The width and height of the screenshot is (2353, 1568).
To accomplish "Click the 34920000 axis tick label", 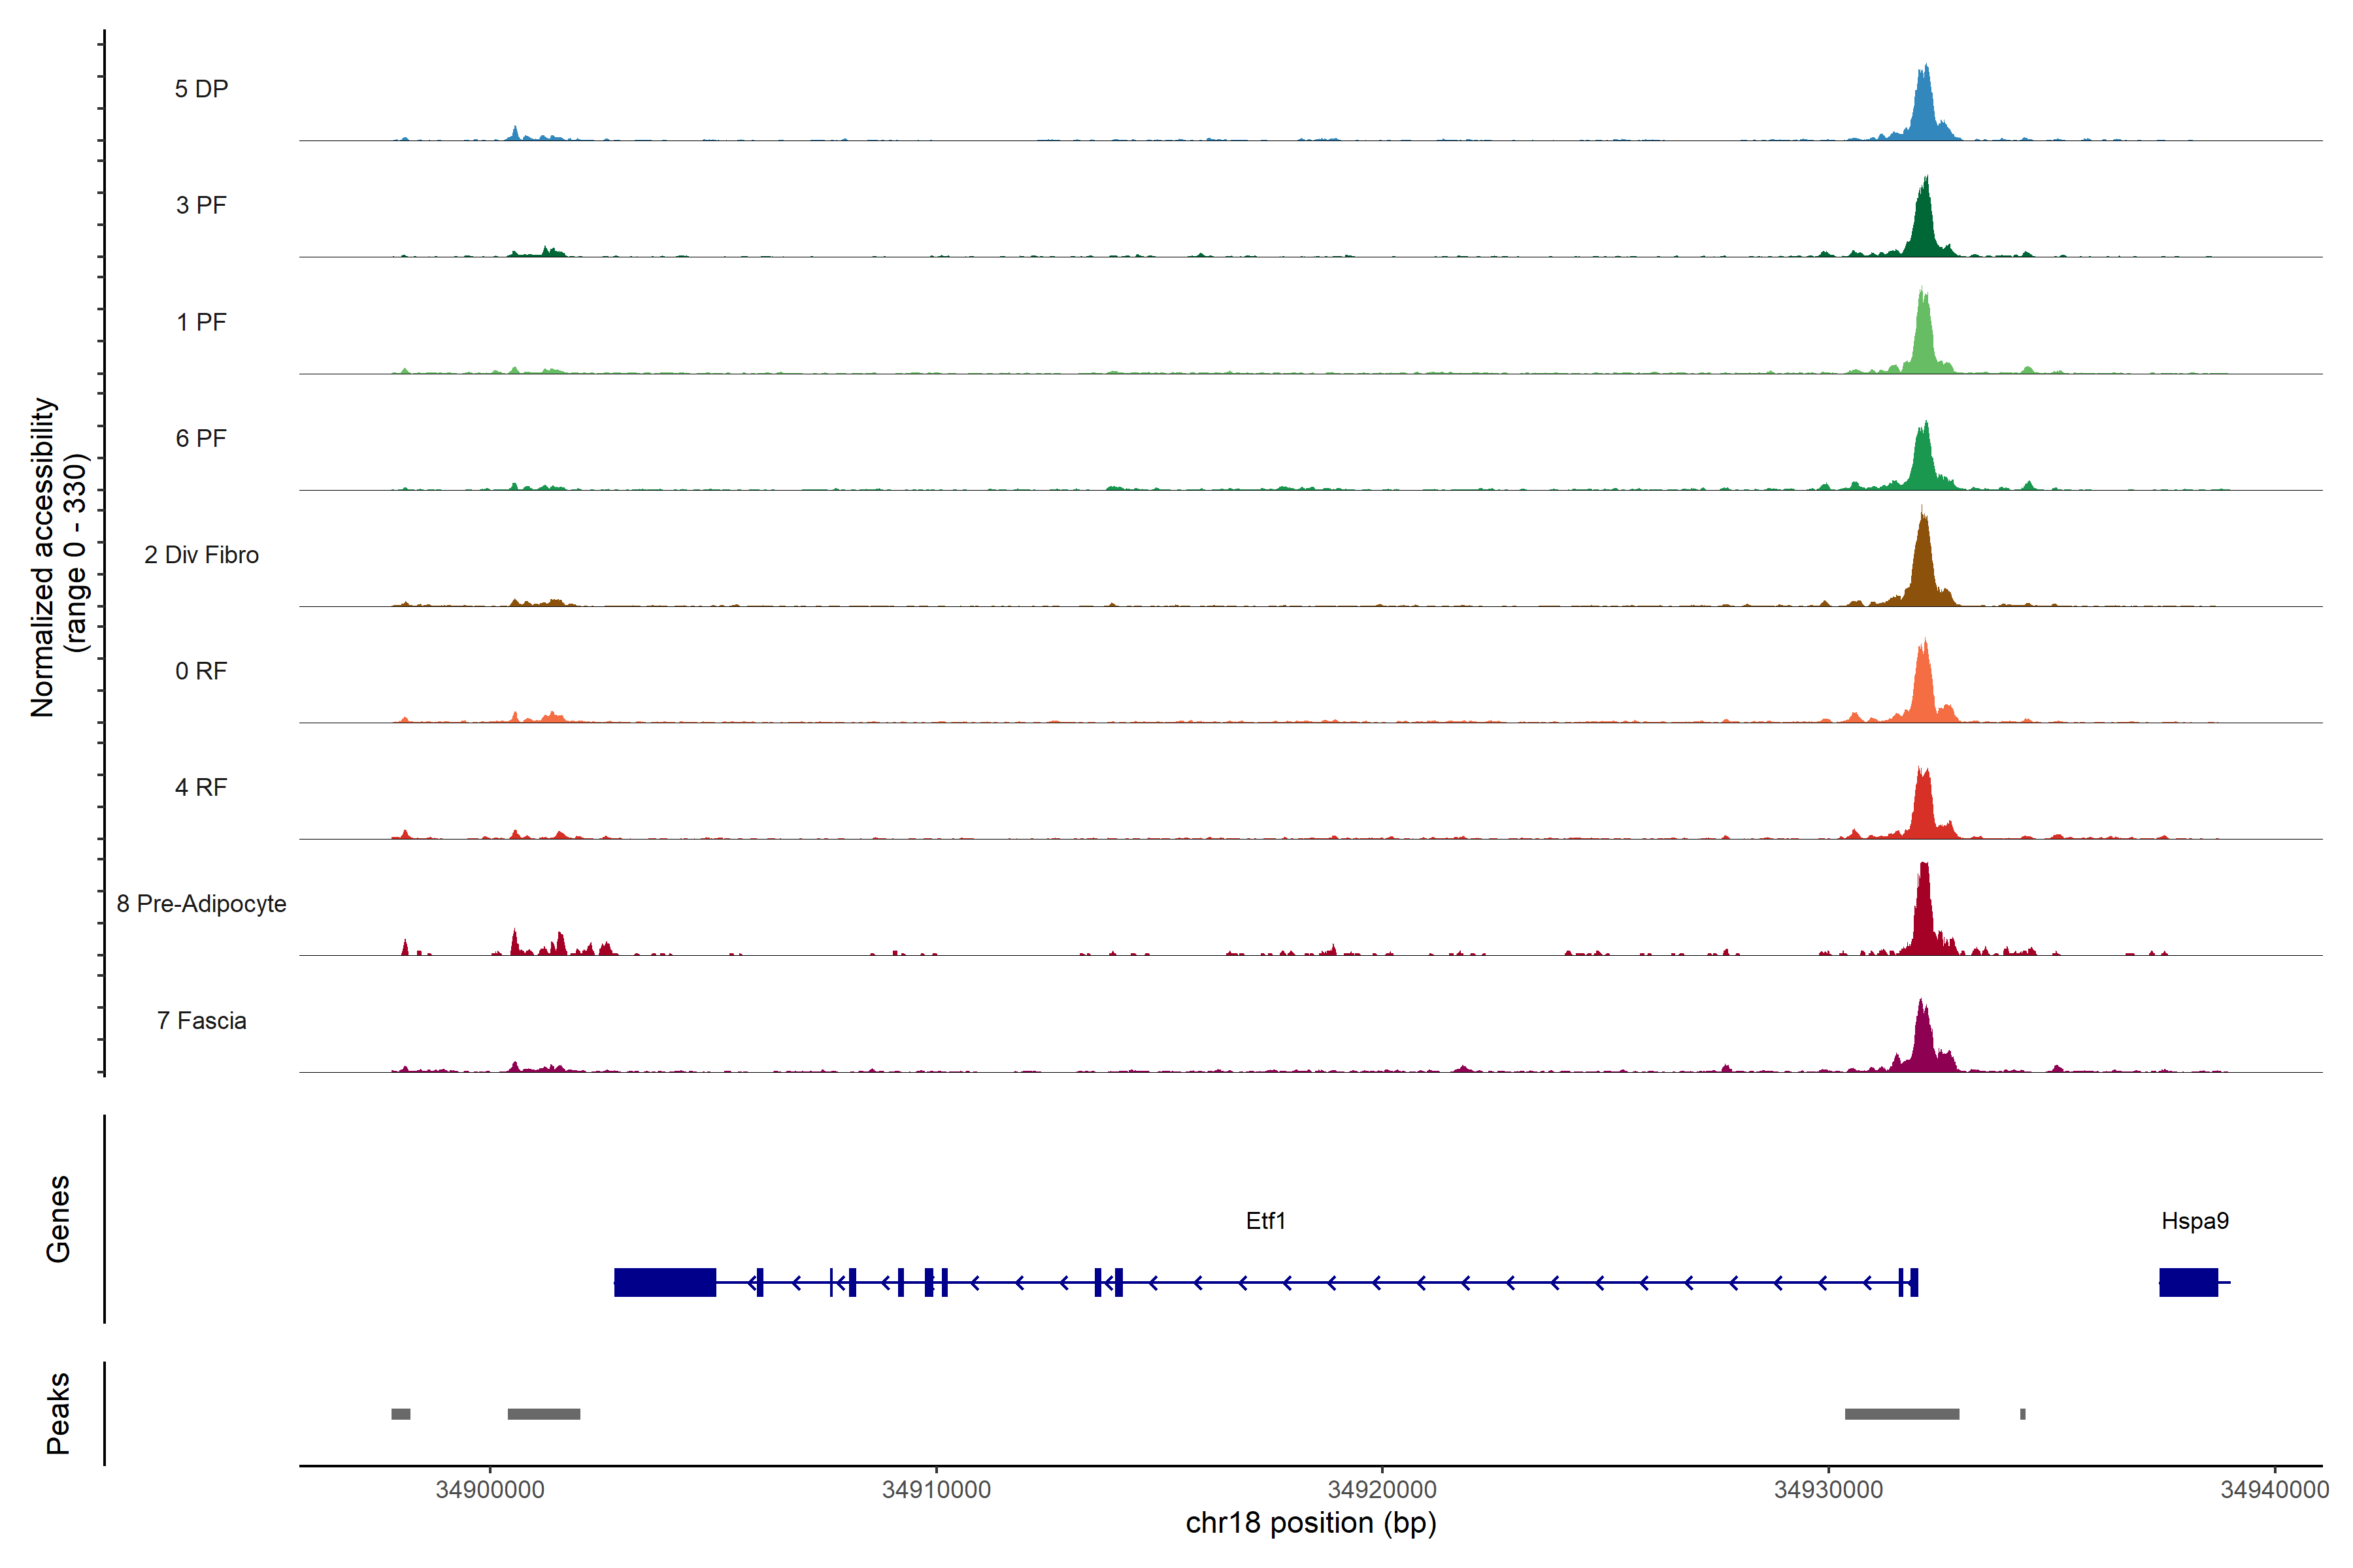I will point(1382,1489).
